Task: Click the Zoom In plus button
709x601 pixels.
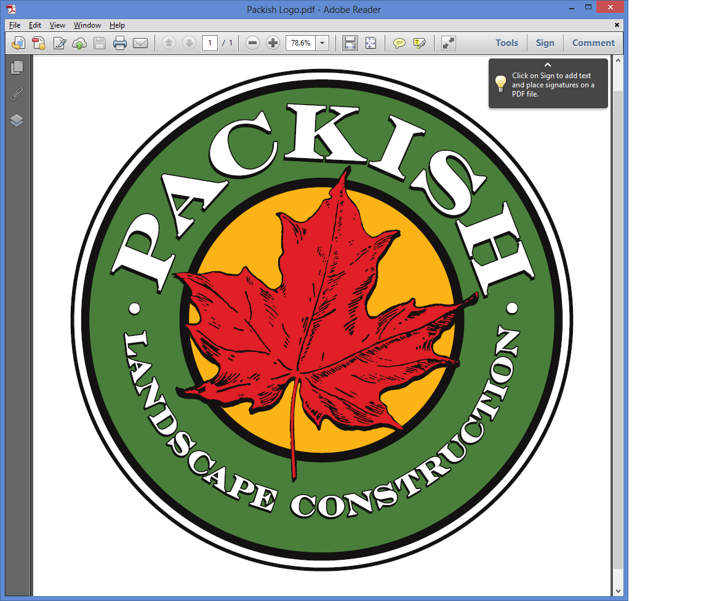Action: (x=273, y=43)
